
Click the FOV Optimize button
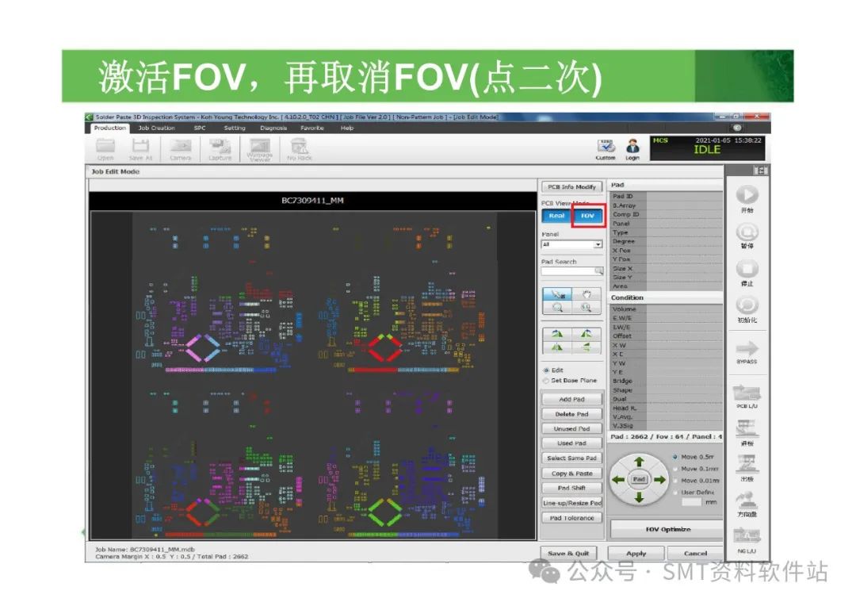coord(667,529)
